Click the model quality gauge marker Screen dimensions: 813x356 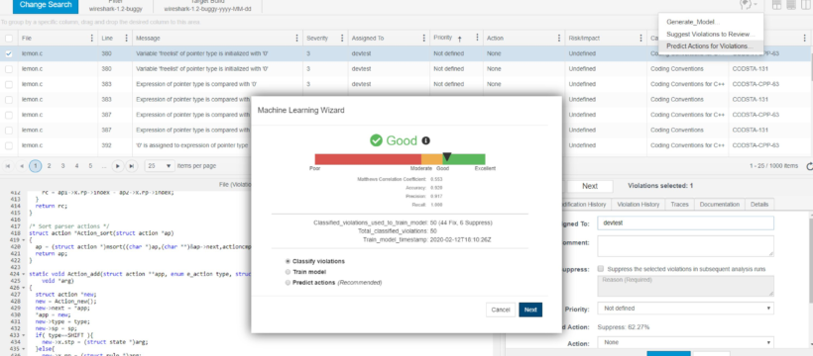point(447,157)
